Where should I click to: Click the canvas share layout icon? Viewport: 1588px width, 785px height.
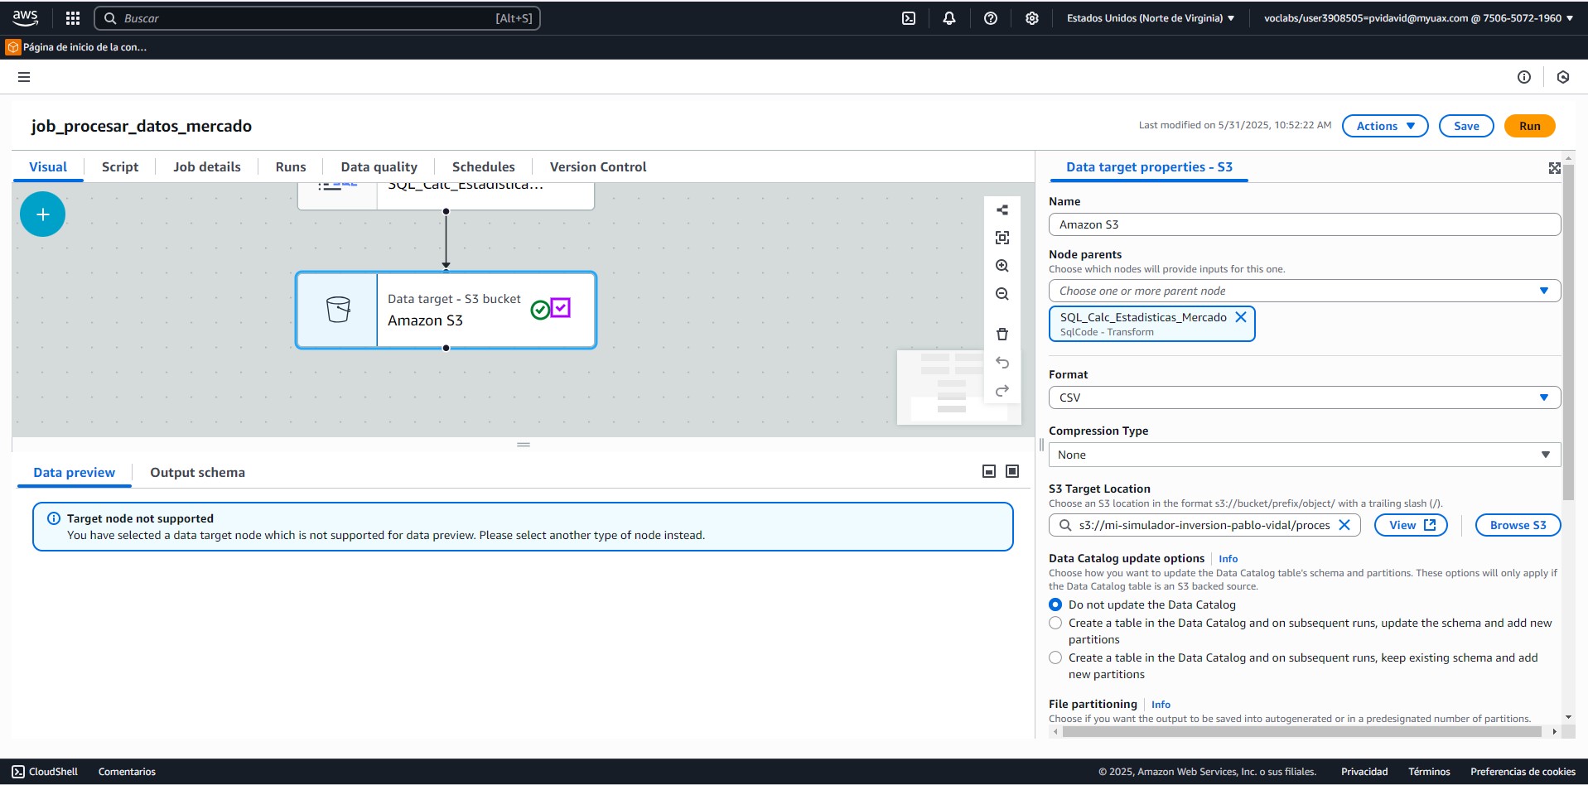click(x=1002, y=210)
